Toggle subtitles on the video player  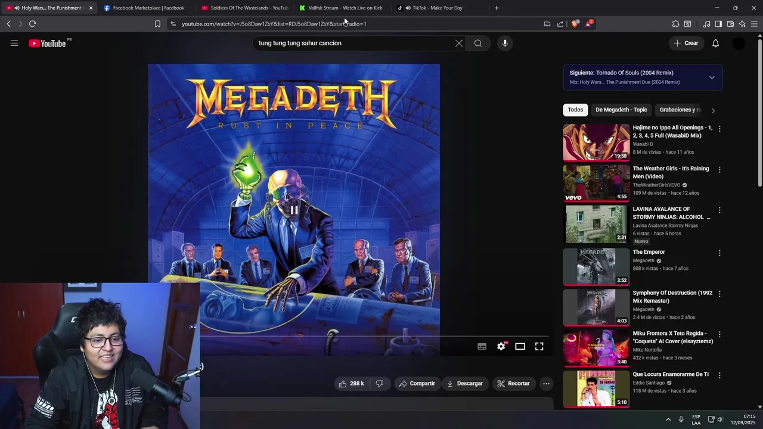pyautogui.click(x=482, y=346)
